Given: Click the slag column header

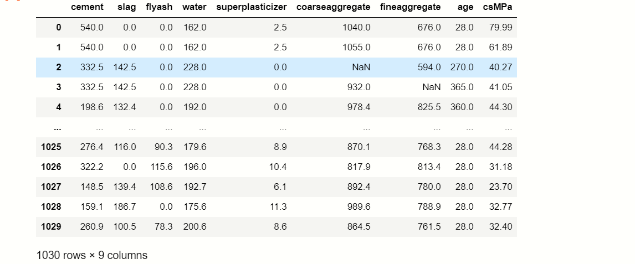Looking at the screenshot, I should pyautogui.click(x=127, y=7).
